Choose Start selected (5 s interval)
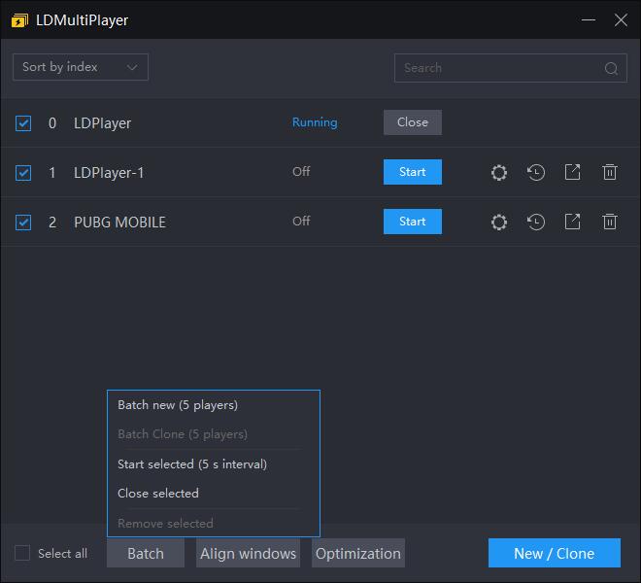641x583 pixels. click(x=192, y=464)
